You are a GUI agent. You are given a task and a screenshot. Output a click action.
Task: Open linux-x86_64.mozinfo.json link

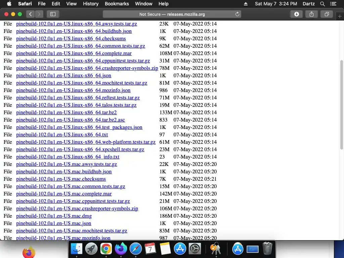point(73,90)
